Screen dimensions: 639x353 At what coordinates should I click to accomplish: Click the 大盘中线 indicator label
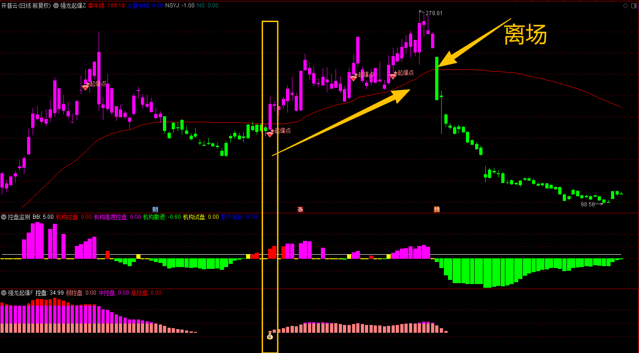click(138, 6)
